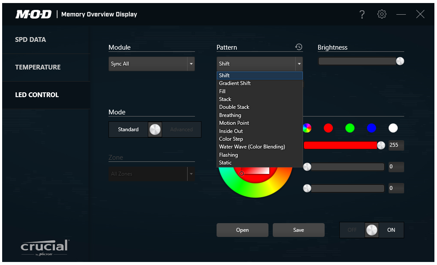Turn LEDs OFF
The height and width of the screenshot is (265, 437).
tap(352, 230)
